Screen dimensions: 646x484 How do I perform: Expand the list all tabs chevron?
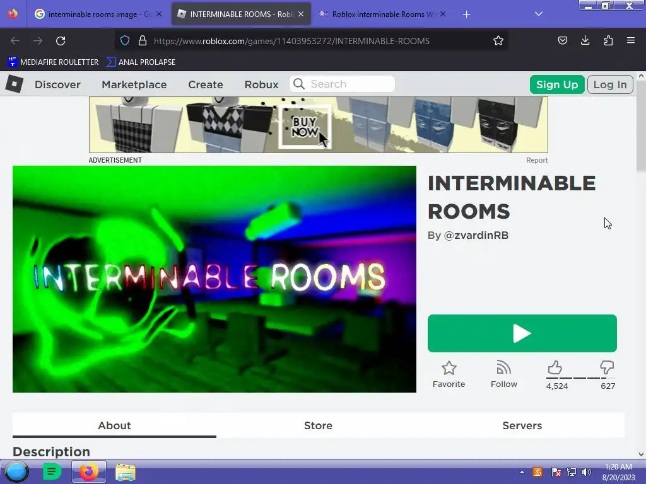pos(539,14)
